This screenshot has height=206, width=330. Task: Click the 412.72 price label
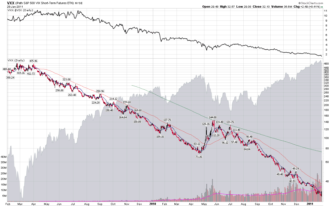(31, 74)
